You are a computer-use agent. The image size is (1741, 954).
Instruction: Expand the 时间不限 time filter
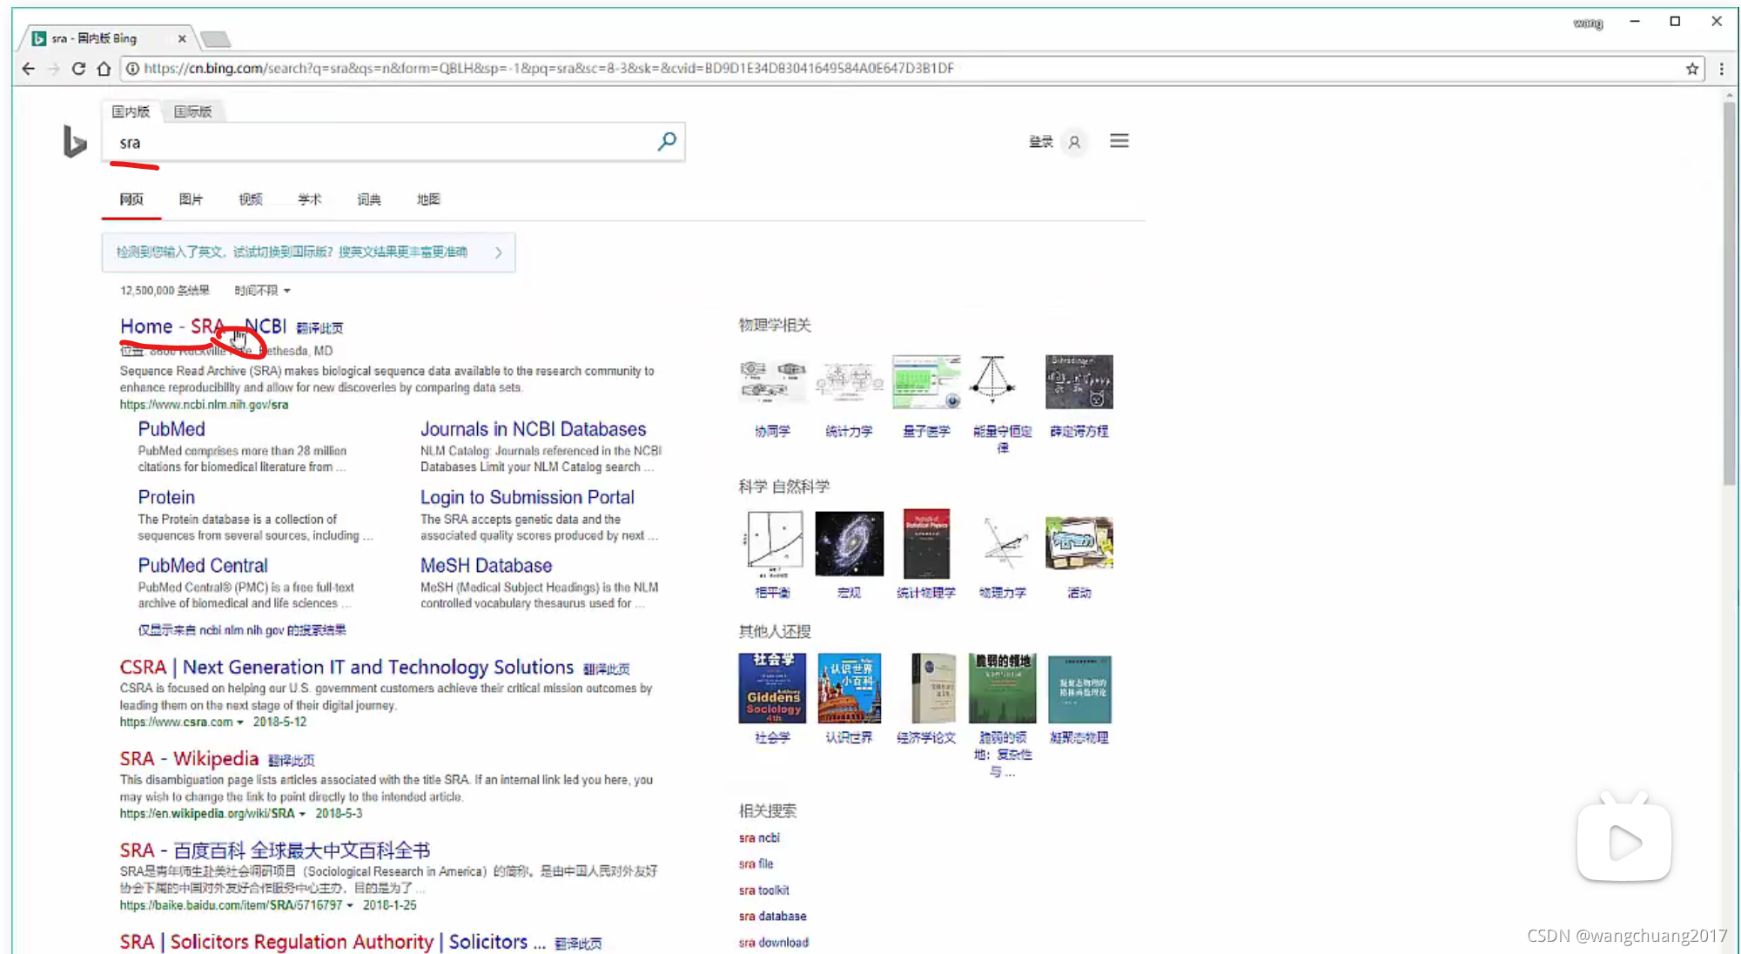[262, 291]
